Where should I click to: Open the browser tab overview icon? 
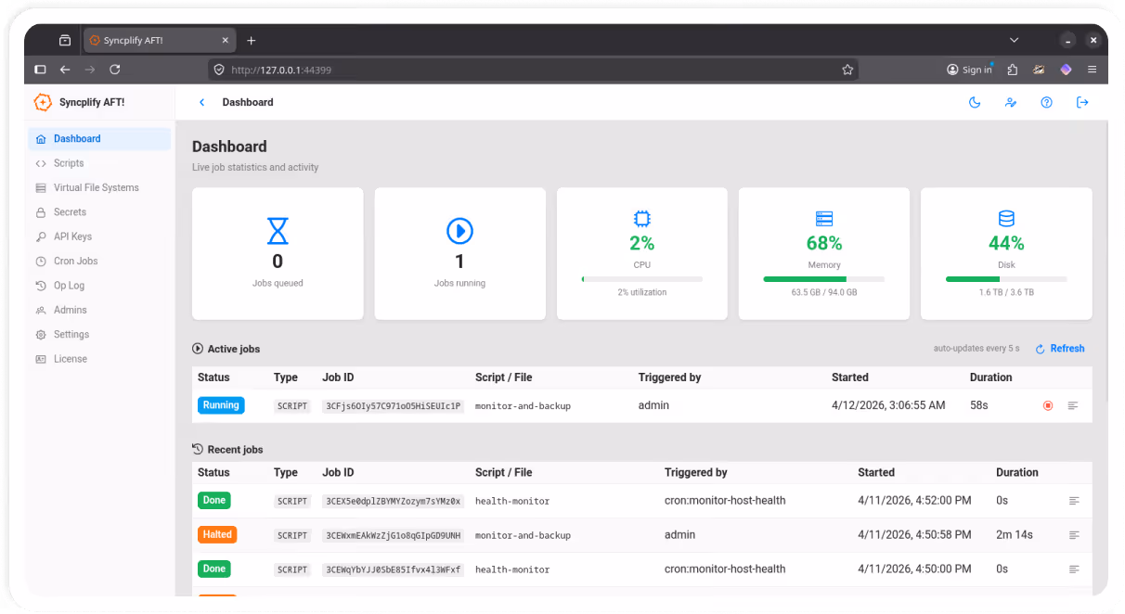(65, 41)
